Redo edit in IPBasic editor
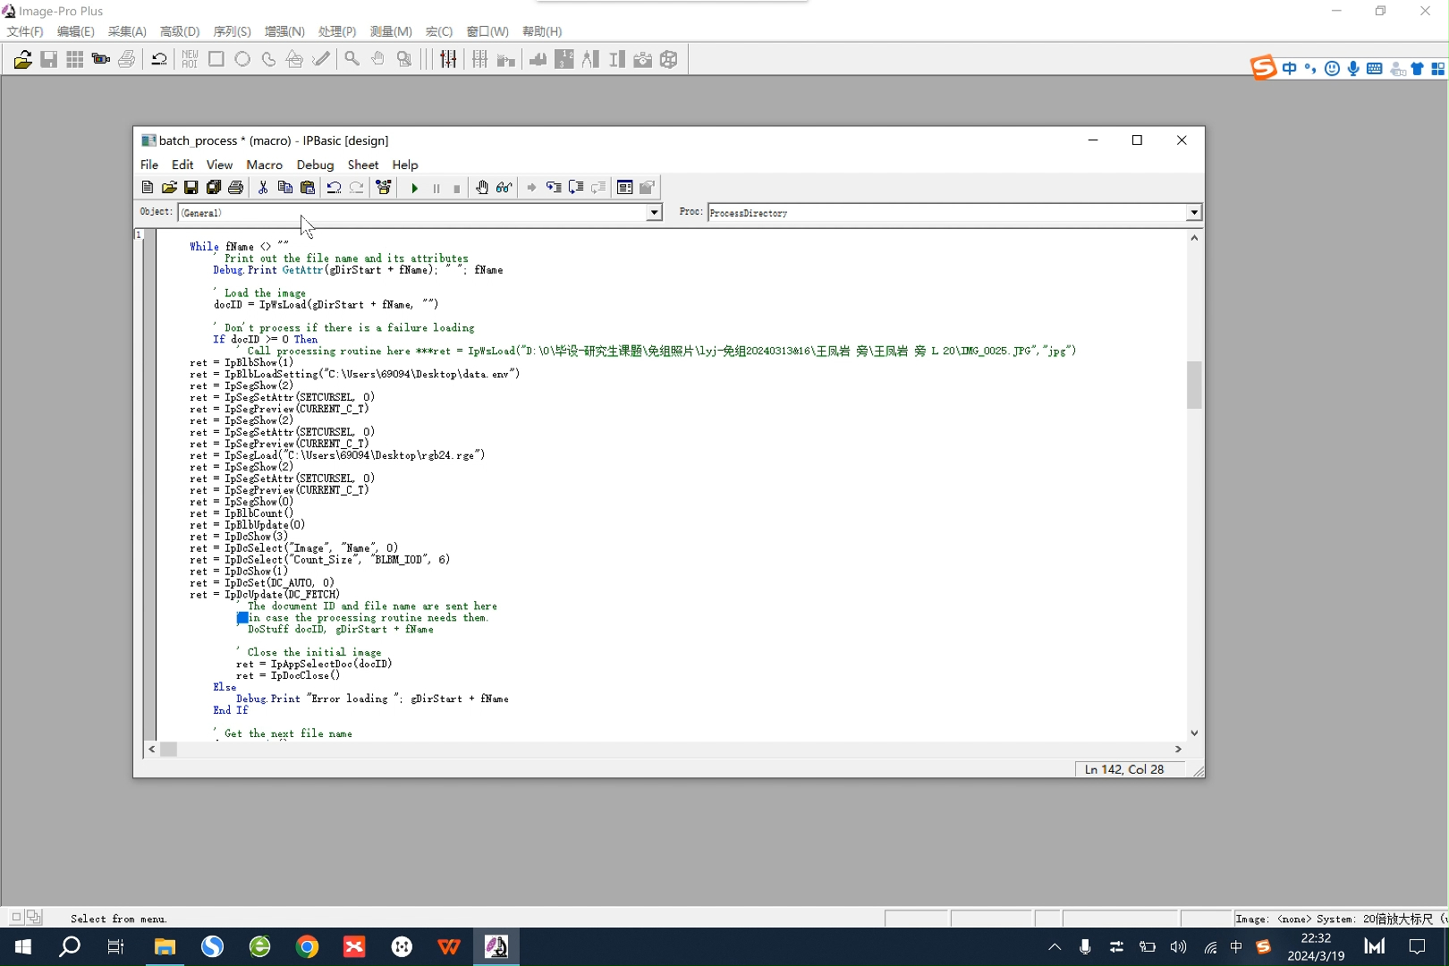 pyautogui.click(x=356, y=188)
